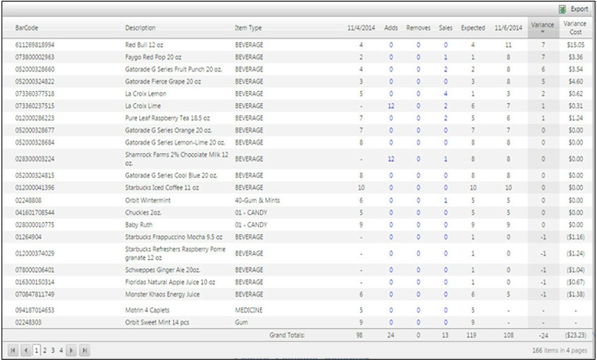Sort by Variance column header

[x=543, y=25]
